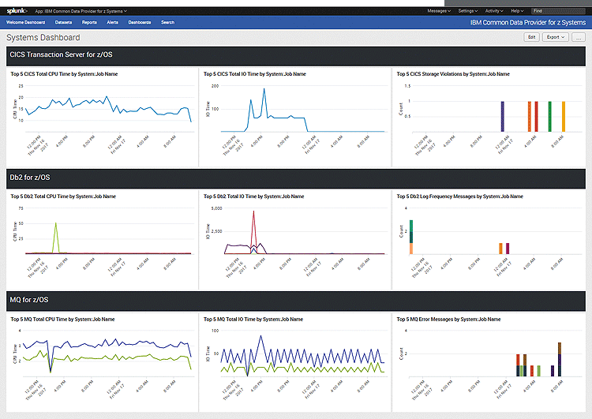592x419 pixels.
Task: Click the magenta bar in Db2 Log Frequency chart
Action: coord(508,249)
